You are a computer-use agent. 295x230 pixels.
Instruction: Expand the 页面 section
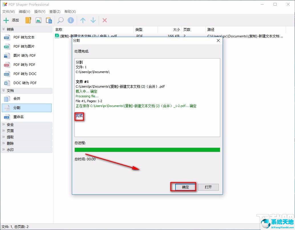click(x=4, y=131)
